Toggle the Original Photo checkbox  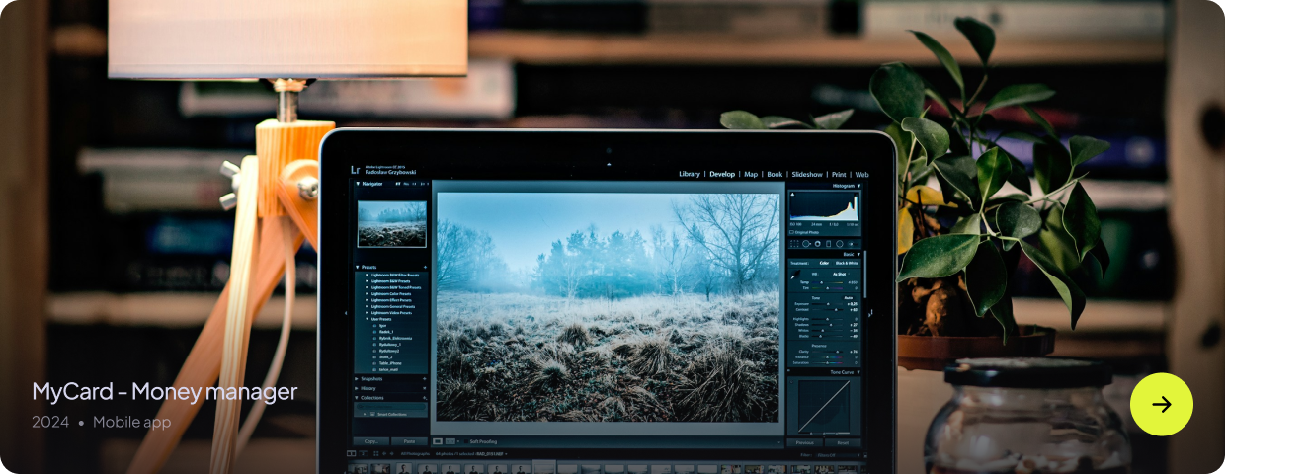click(x=791, y=232)
